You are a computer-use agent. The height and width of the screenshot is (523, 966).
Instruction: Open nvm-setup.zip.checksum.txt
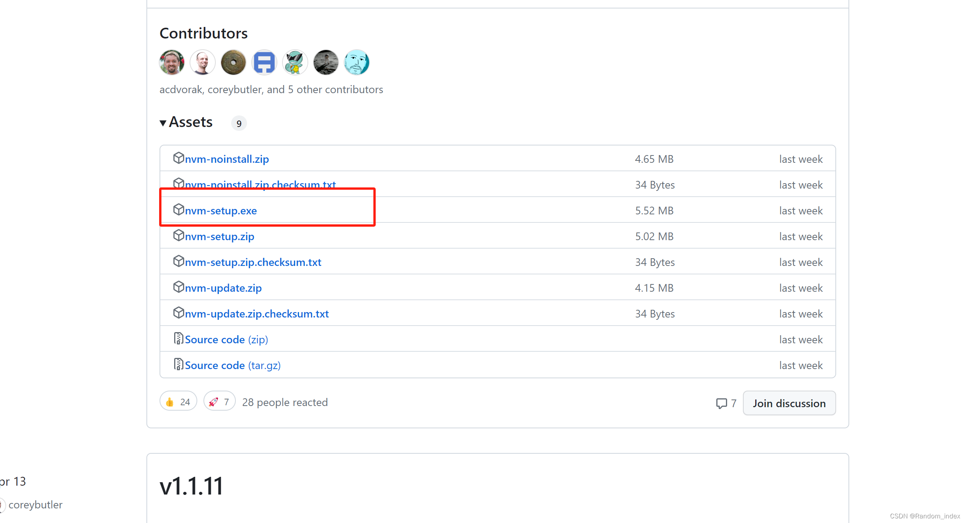click(253, 262)
